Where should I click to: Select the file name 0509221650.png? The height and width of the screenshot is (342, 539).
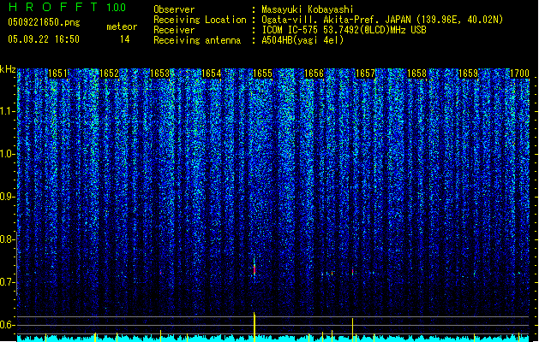(x=44, y=22)
